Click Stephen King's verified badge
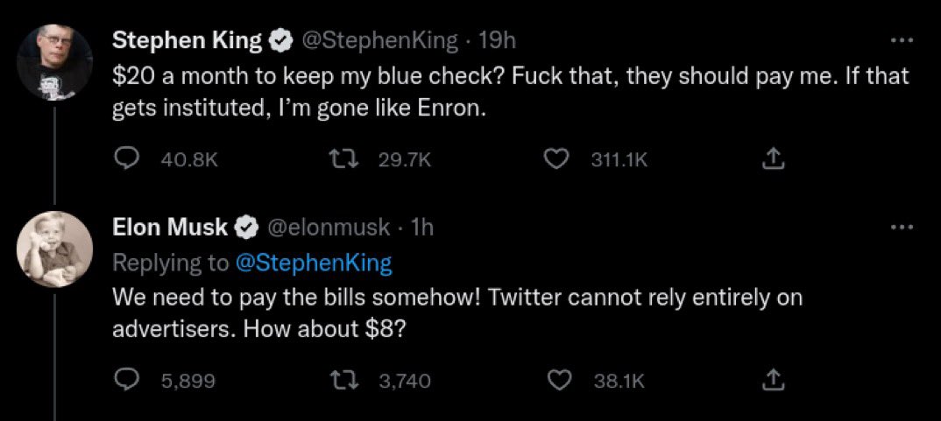 pyautogui.click(x=280, y=40)
